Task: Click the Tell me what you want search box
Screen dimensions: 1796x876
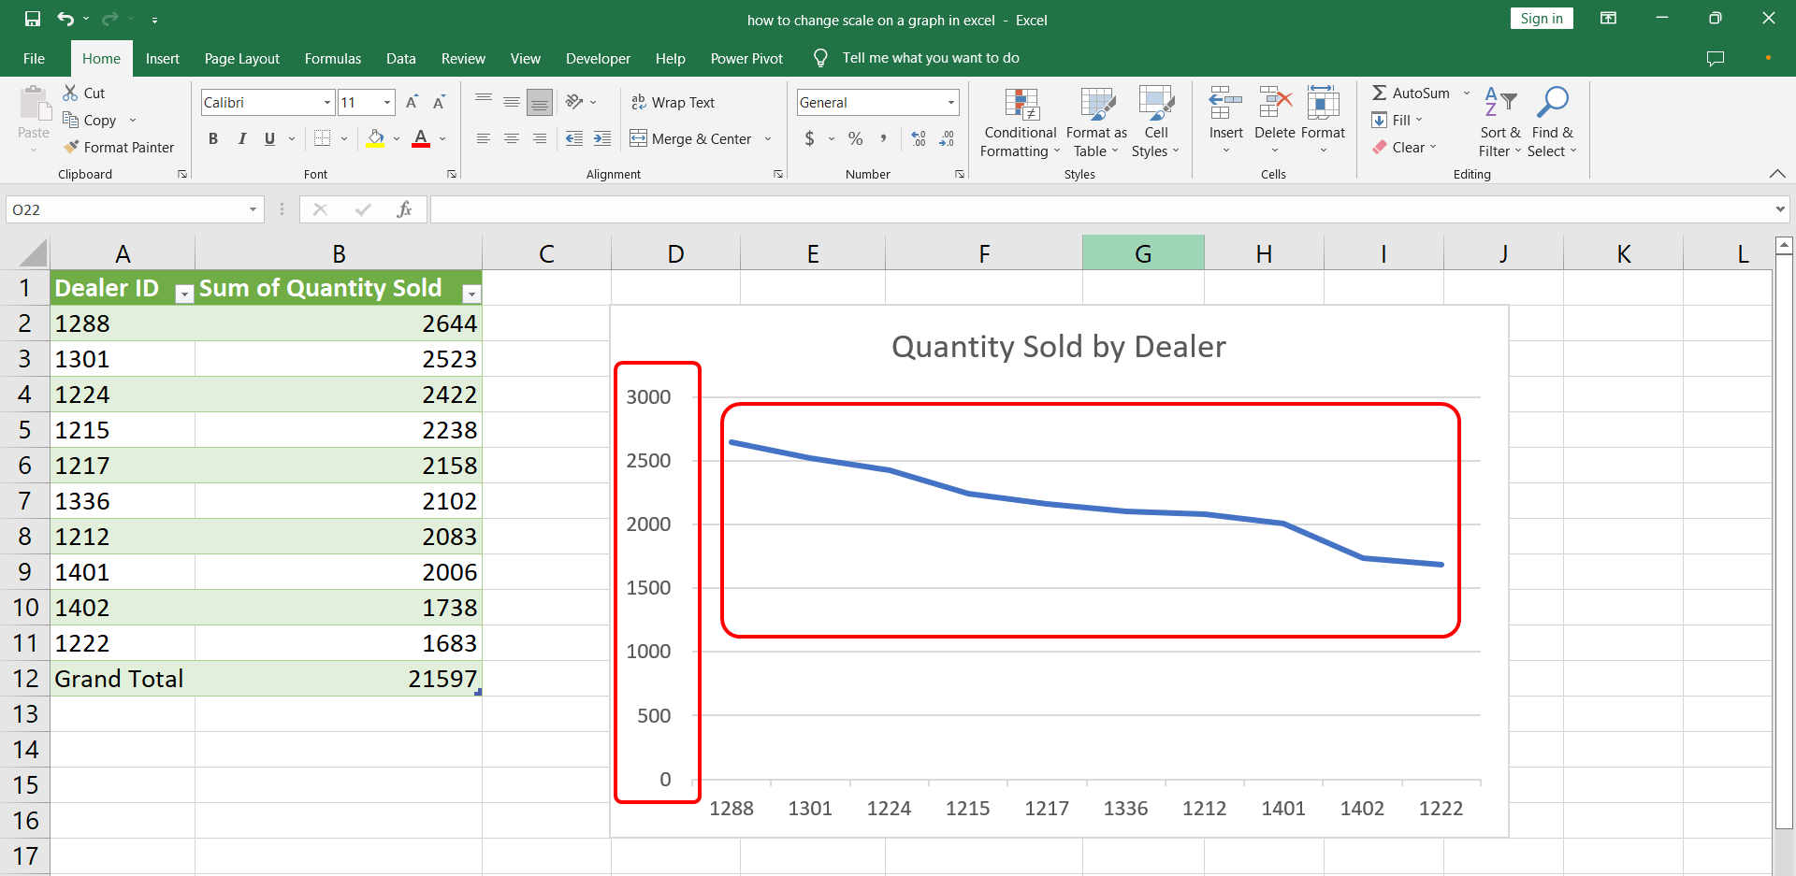Action: (x=931, y=58)
